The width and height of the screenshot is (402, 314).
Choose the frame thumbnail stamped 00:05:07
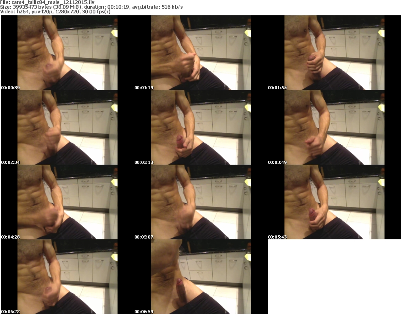point(201,202)
